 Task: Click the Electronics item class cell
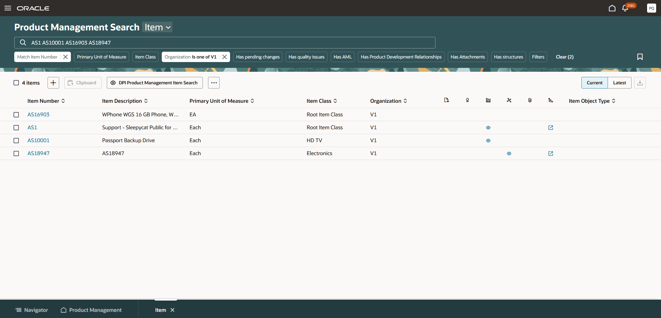tap(319, 154)
